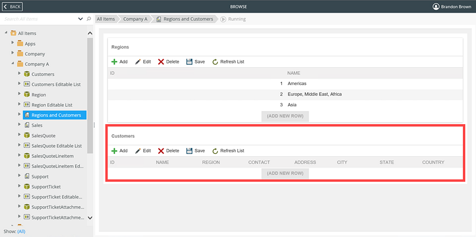
Task: Click the Save disk in Customers toolbar
Action: [x=189, y=151]
